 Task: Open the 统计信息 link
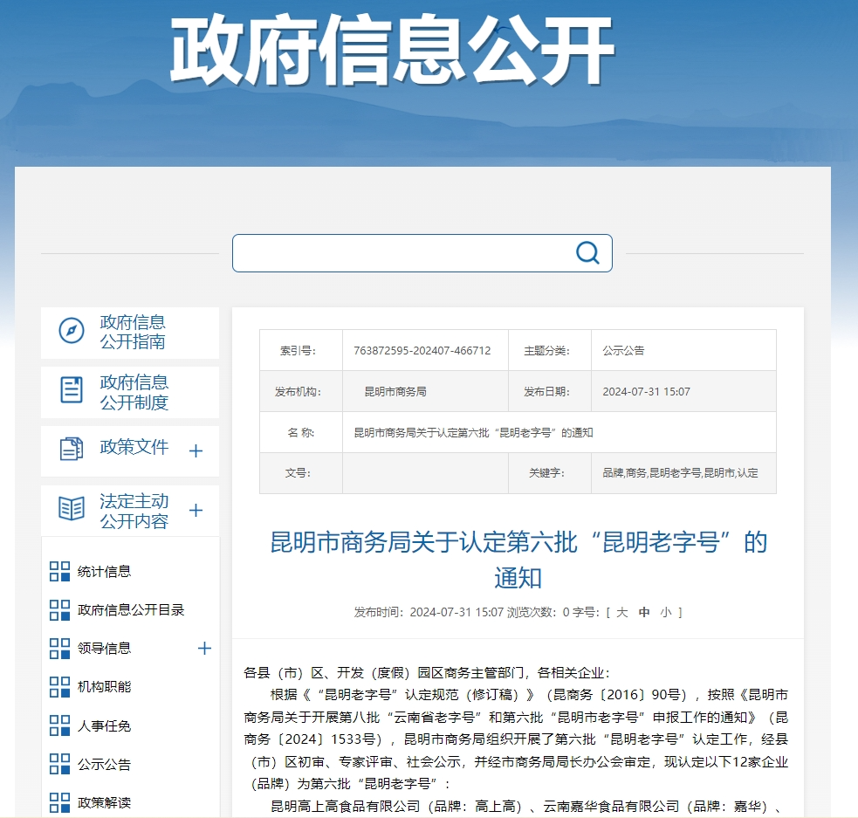pos(105,572)
